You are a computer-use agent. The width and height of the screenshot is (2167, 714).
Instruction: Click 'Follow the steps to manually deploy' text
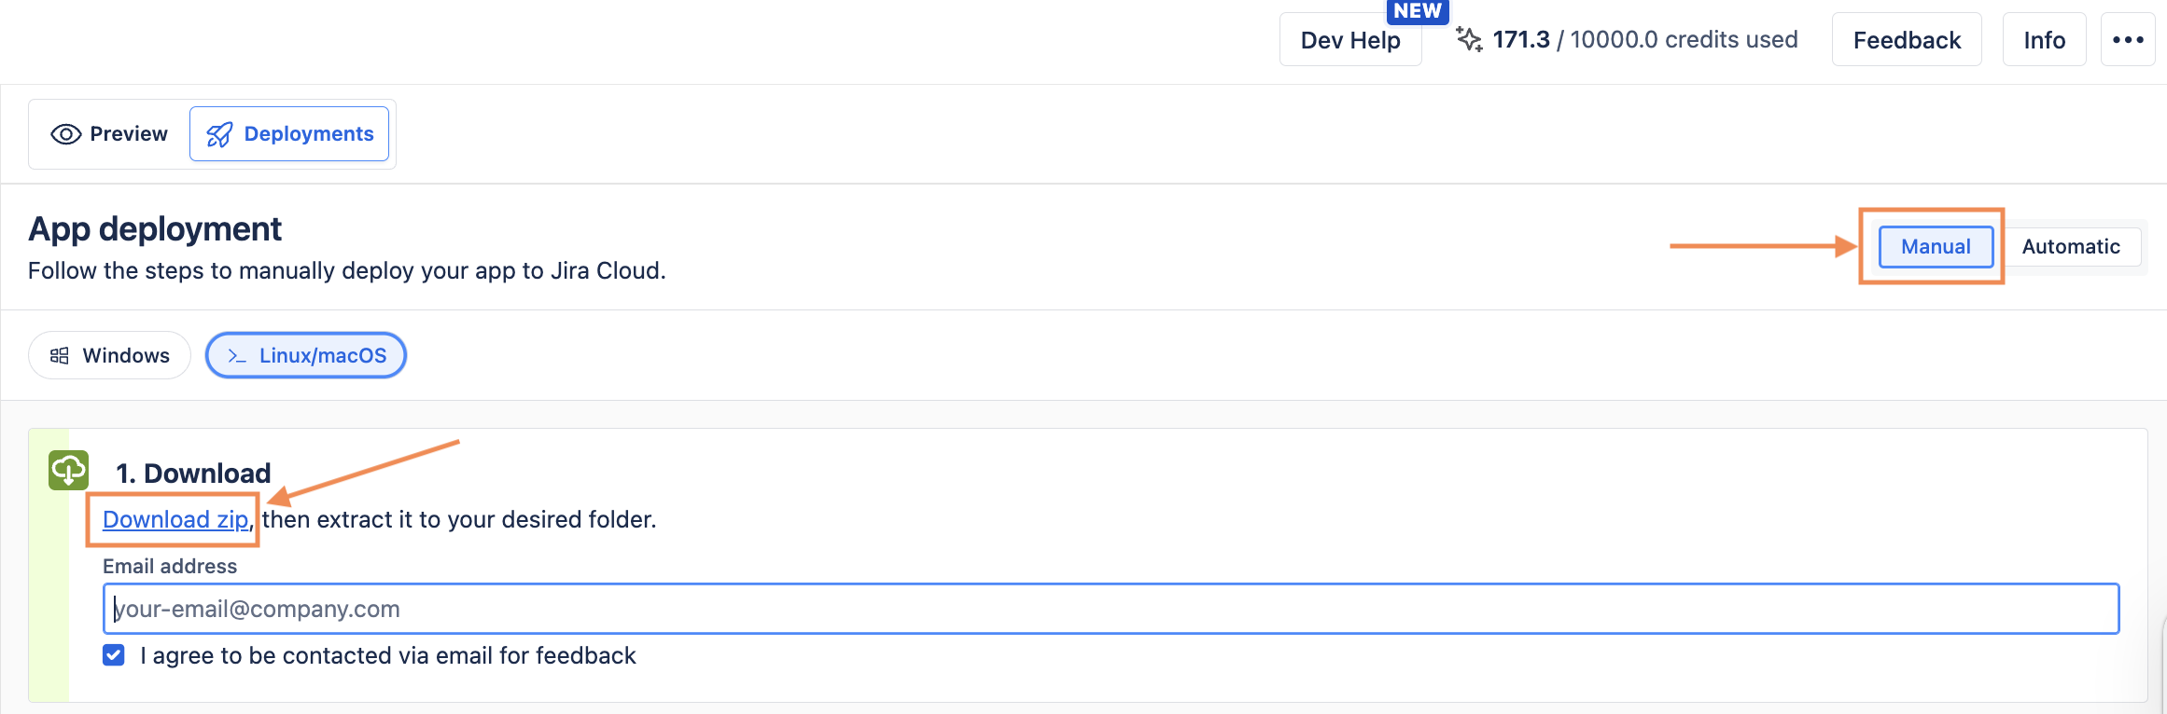click(x=346, y=271)
